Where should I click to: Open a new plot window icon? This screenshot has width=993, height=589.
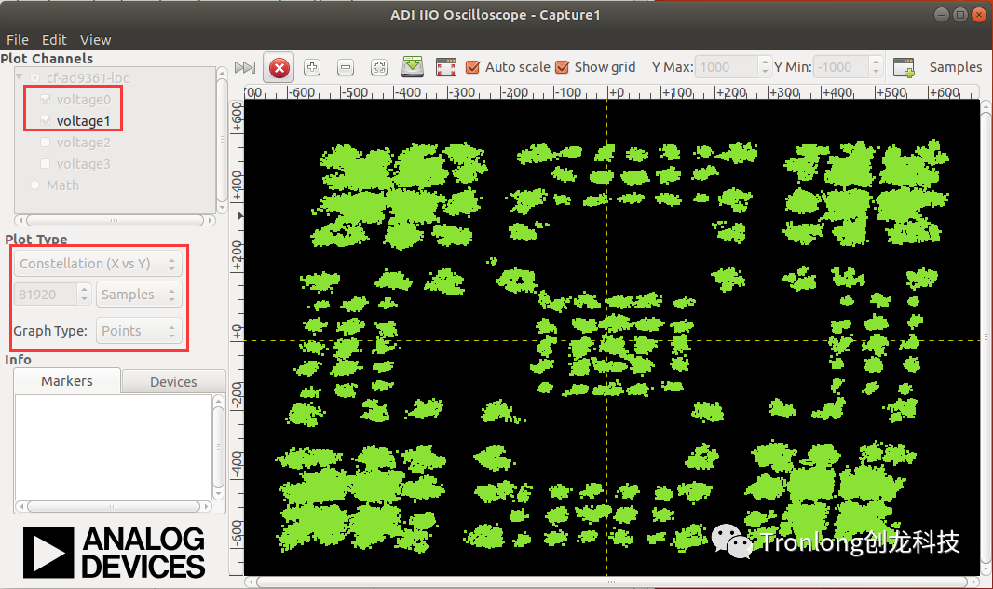click(x=904, y=66)
